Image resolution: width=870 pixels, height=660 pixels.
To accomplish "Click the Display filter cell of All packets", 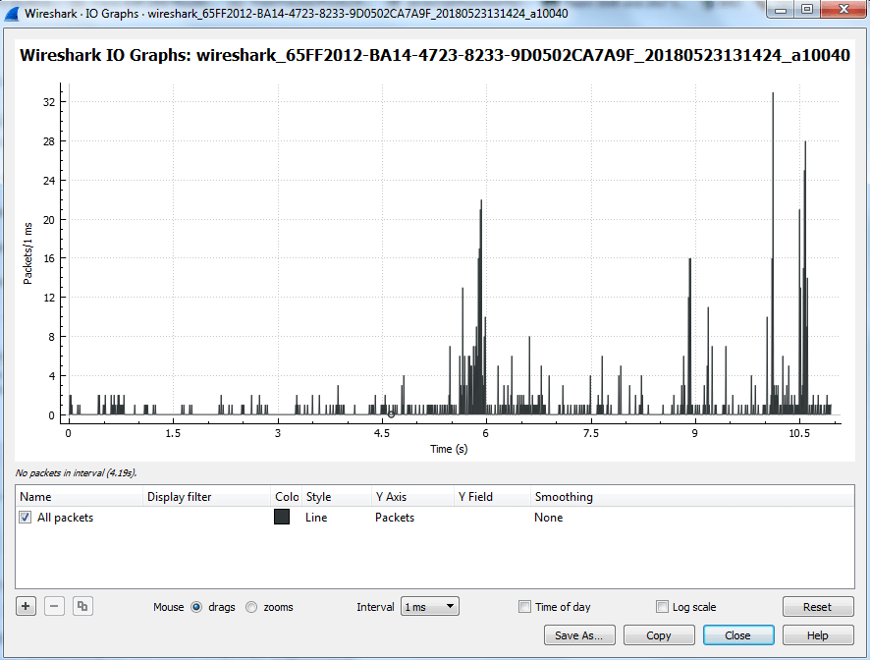I will coord(206,518).
